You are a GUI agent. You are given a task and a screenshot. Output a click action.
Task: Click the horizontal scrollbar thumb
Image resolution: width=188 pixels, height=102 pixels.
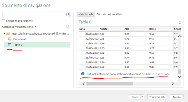110,84
